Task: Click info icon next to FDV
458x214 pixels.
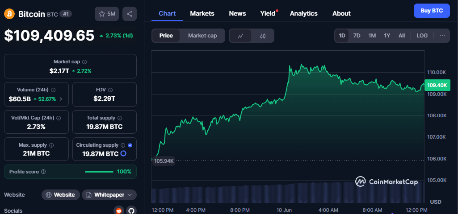Action: pyautogui.click(x=110, y=90)
